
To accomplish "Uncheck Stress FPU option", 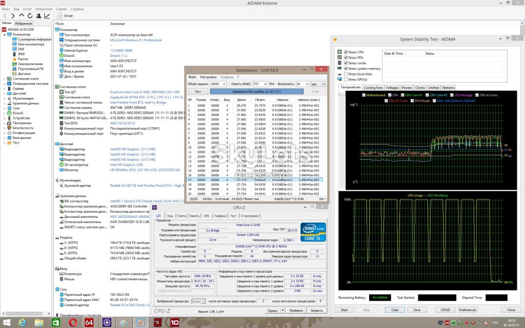I will click(x=346, y=57).
